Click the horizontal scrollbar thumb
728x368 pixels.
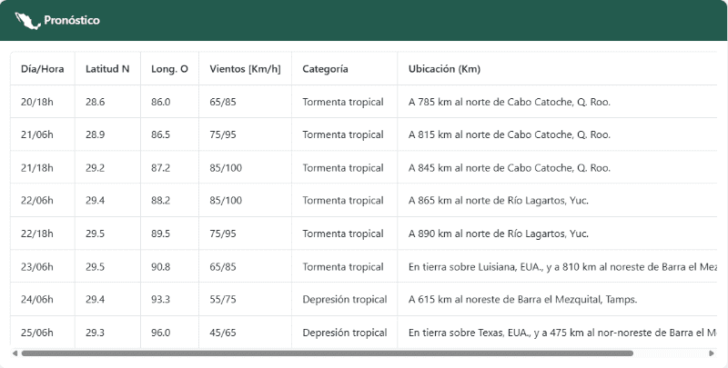tap(328, 353)
